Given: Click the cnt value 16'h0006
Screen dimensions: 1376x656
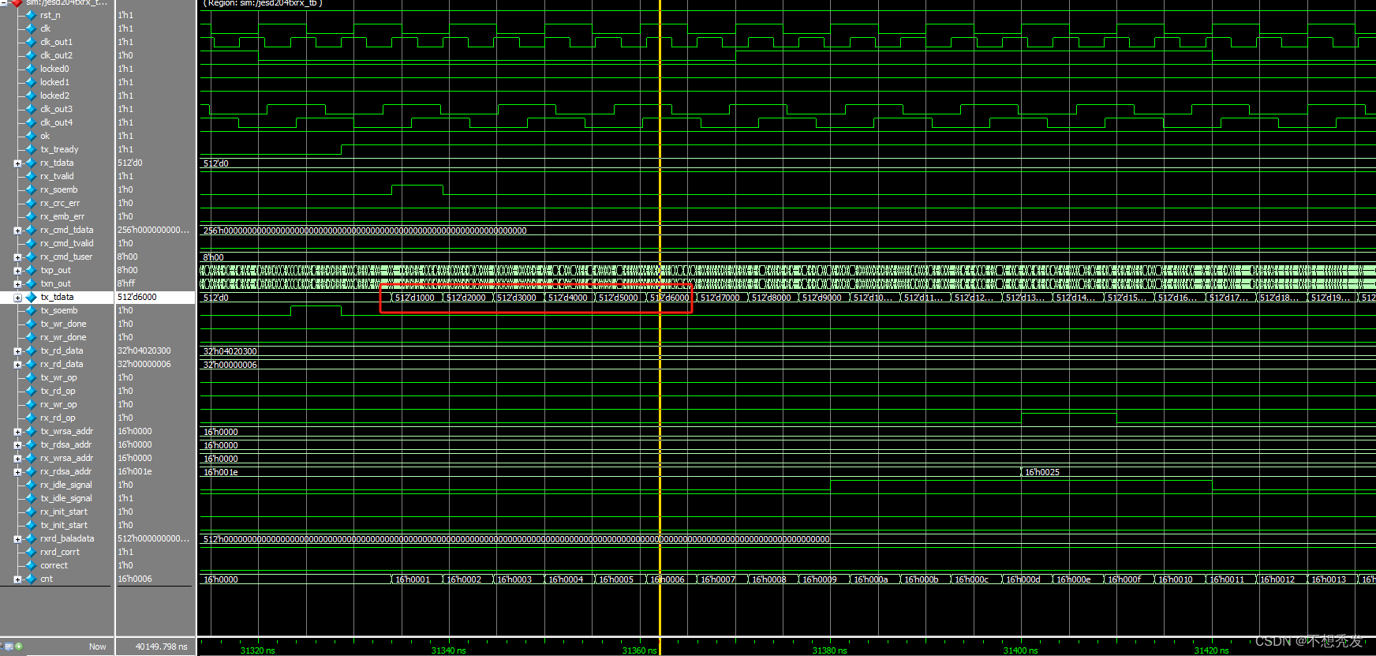Looking at the screenshot, I should (135, 579).
